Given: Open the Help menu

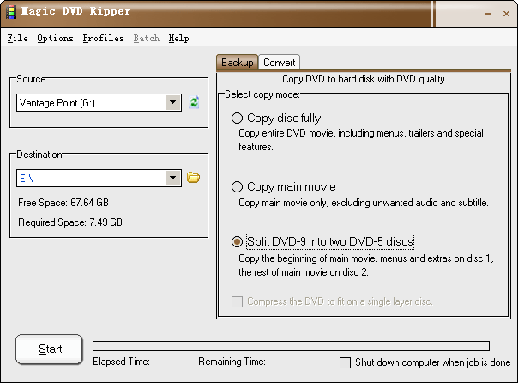Looking at the screenshot, I should click(178, 39).
